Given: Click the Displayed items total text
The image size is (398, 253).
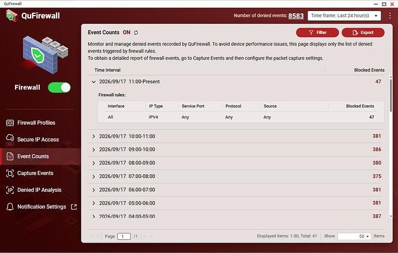Looking at the screenshot, I should (x=287, y=236).
